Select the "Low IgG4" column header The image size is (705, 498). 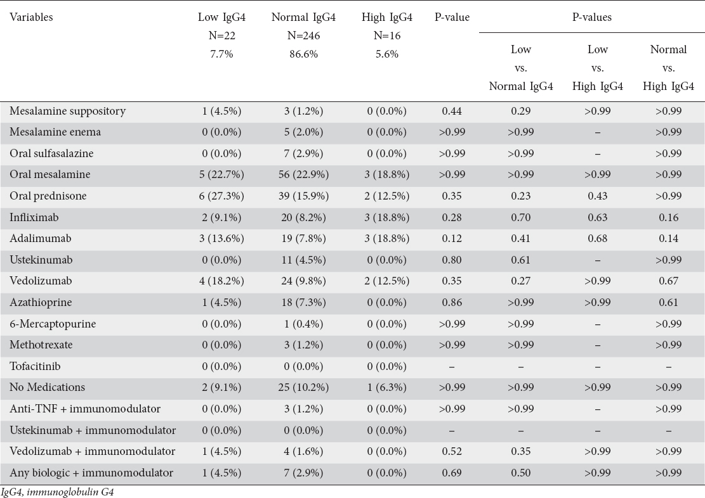click(x=218, y=18)
